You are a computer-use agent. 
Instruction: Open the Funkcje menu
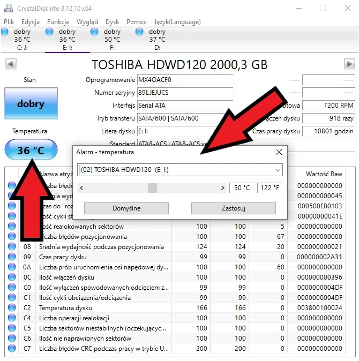click(58, 22)
